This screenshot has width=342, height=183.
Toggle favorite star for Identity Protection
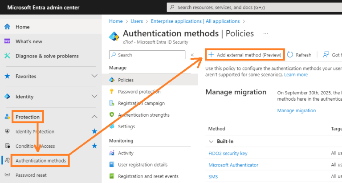(94, 131)
